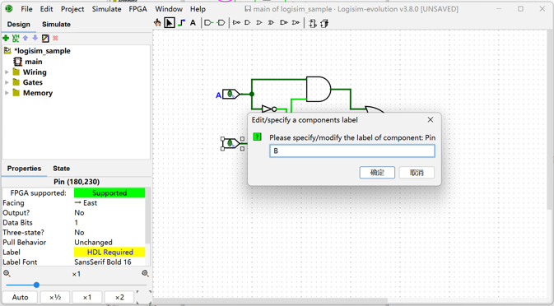
Task: Choose the AND gate tool in toolbar
Action: pyautogui.click(x=248, y=23)
